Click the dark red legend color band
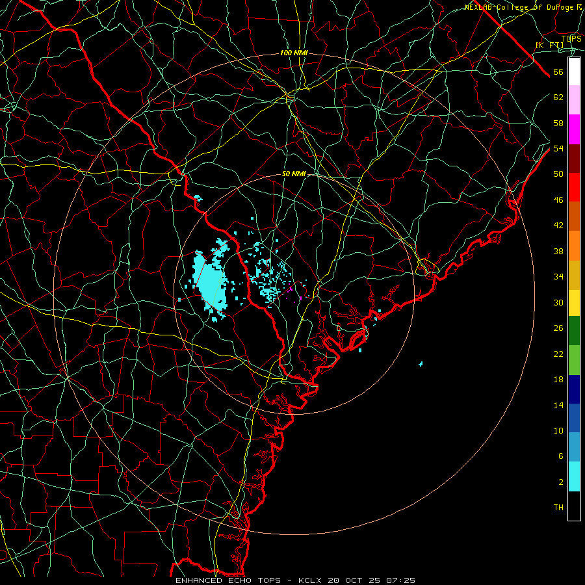 coord(574,158)
